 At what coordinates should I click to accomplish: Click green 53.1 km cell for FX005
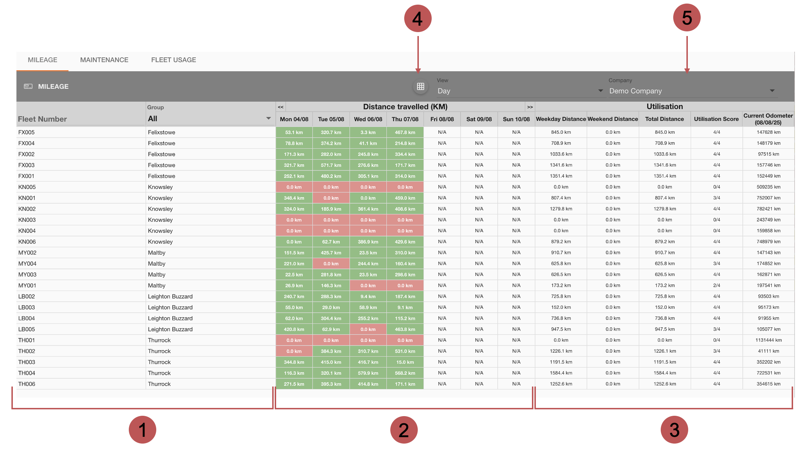(294, 132)
